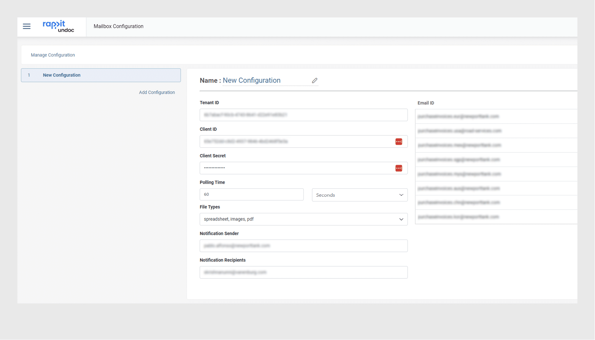Click the Polling Time value field

251,194
